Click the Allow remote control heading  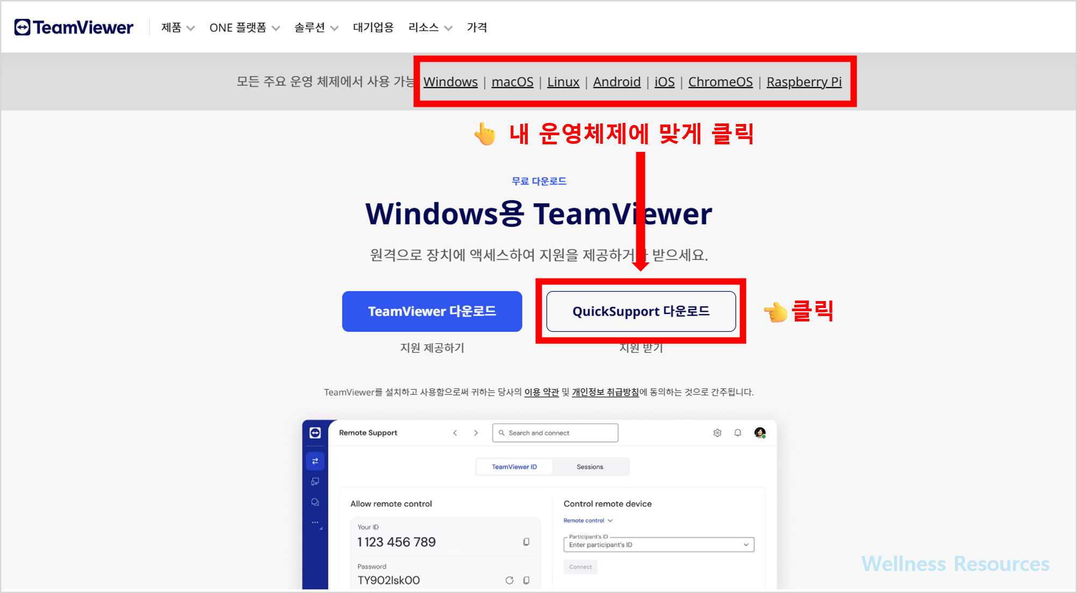[391, 504]
